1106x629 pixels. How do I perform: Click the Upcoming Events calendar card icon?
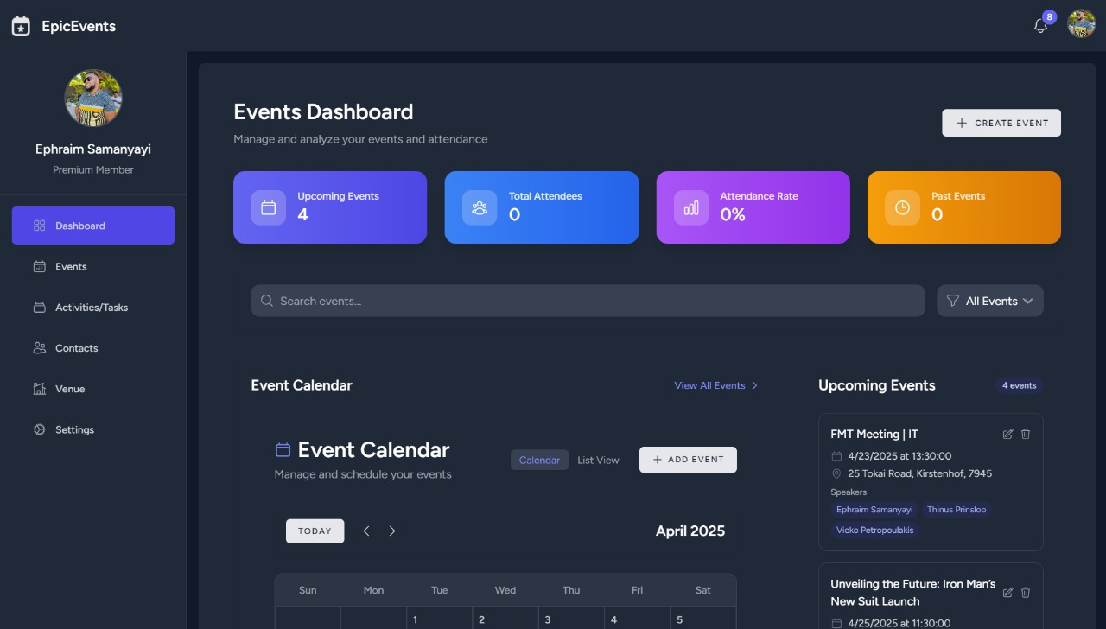pyautogui.click(x=269, y=207)
